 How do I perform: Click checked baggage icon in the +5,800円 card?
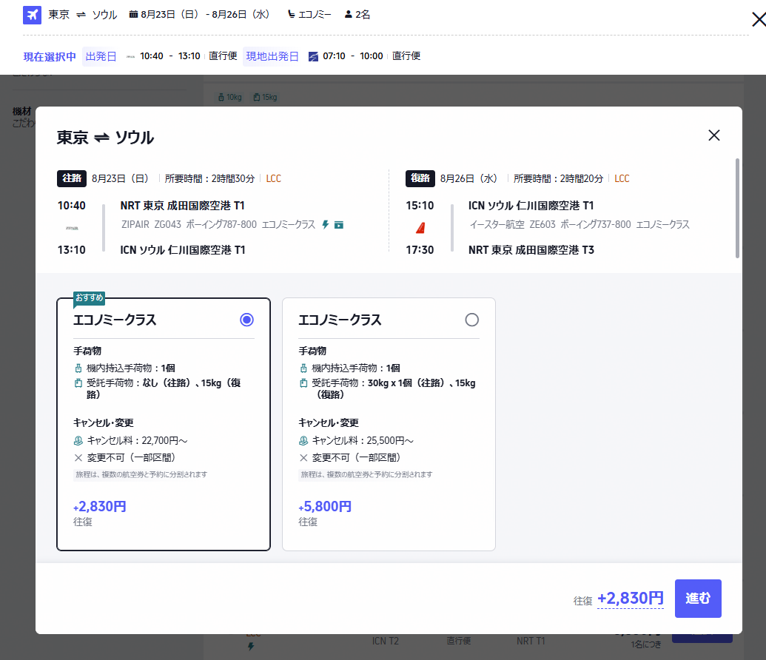click(x=303, y=383)
